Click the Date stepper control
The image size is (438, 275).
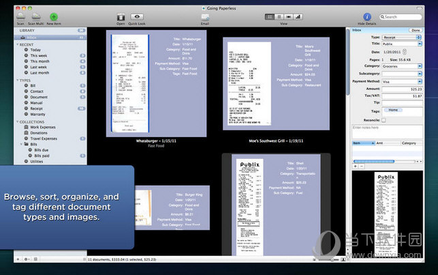pyautogui.click(x=405, y=52)
